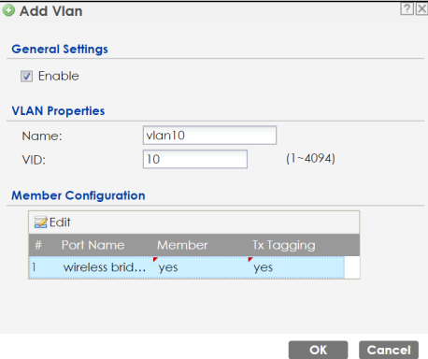The image size is (428, 359).
Task: Click the Member Configuration section heading
Action: (x=78, y=195)
